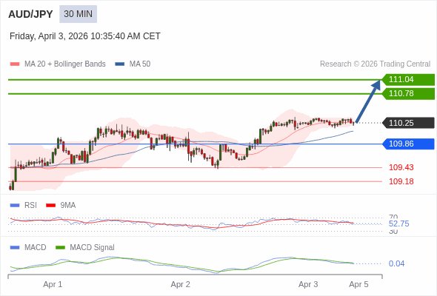Click the 109.86 pivot price tag
This screenshot has height=296, width=437.
[x=408, y=144]
